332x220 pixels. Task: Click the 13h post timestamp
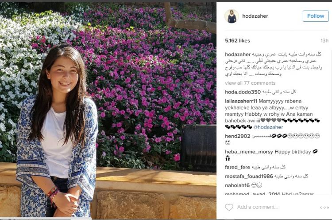pyautogui.click(x=324, y=40)
